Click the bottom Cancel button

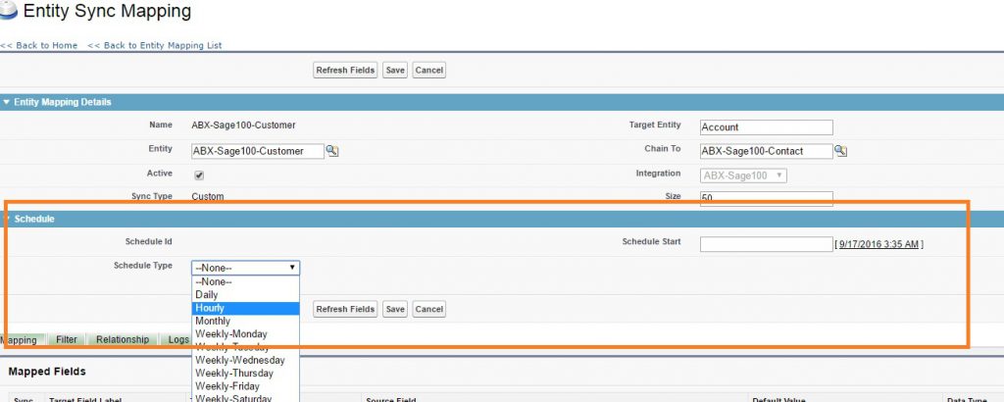tap(428, 309)
